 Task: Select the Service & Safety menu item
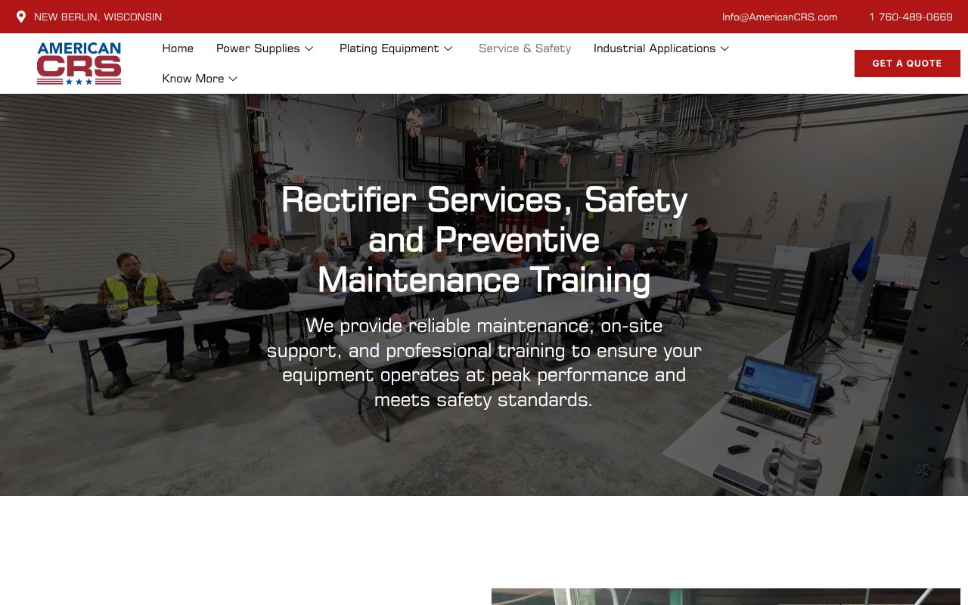tap(525, 48)
